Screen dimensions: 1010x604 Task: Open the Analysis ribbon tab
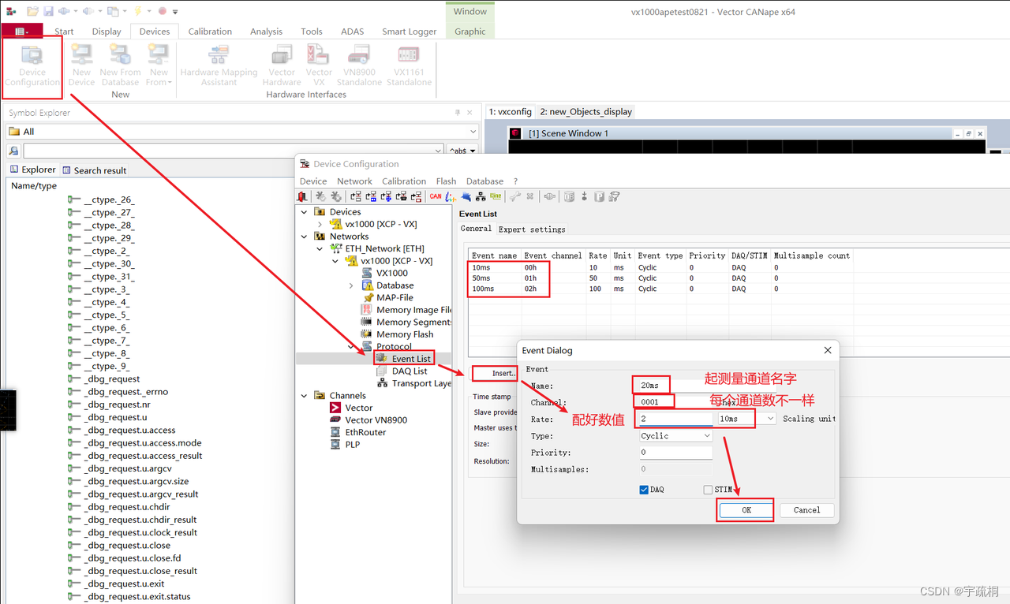click(x=266, y=32)
